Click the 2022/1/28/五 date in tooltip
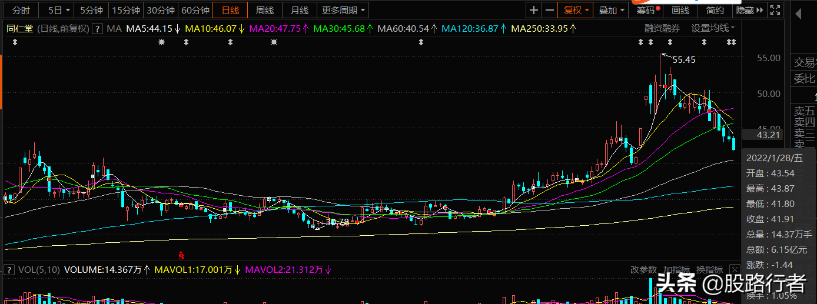The height and width of the screenshot is (304, 817). point(774,158)
